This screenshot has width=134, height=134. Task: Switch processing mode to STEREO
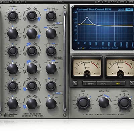point(89,83)
